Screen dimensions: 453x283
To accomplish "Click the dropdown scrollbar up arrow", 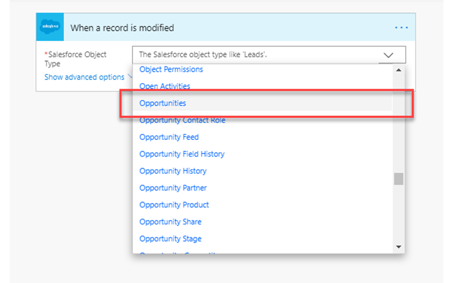I will (x=399, y=70).
